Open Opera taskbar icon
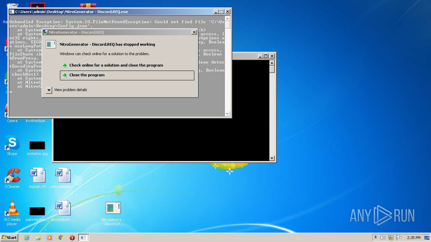The width and height of the screenshot is (431, 242). [x=72, y=238]
